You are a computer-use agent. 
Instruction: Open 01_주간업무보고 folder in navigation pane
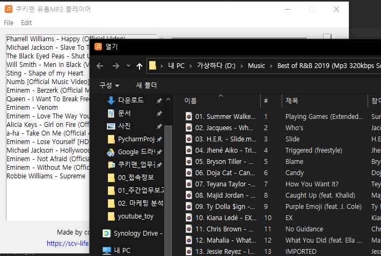pos(135,191)
